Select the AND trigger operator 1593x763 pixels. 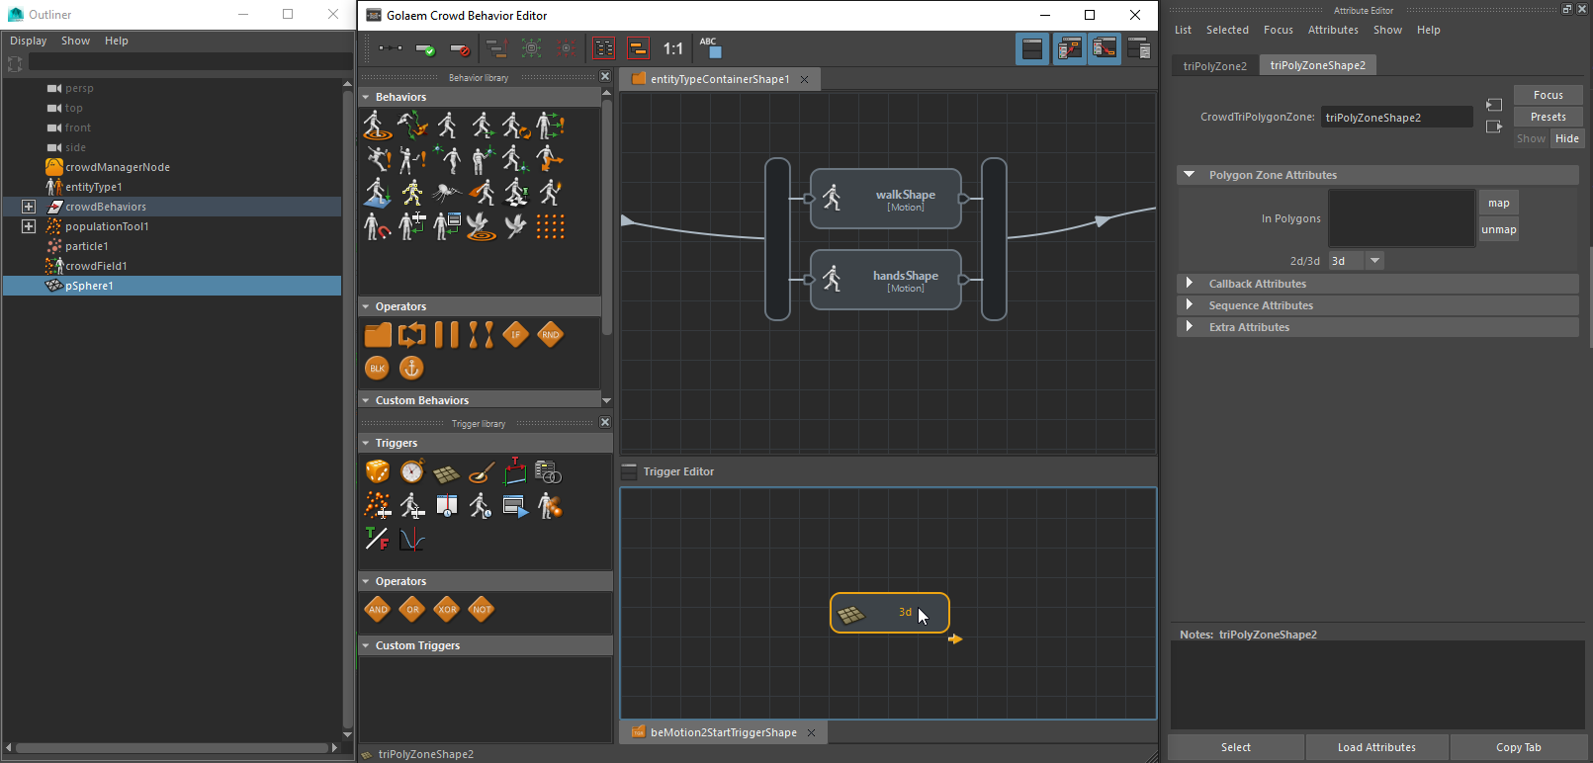click(x=378, y=609)
